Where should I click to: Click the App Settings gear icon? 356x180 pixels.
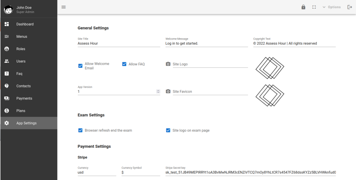click(x=7, y=123)
